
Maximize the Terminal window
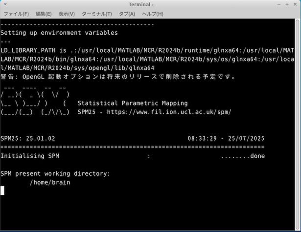[x=287, y=4]
